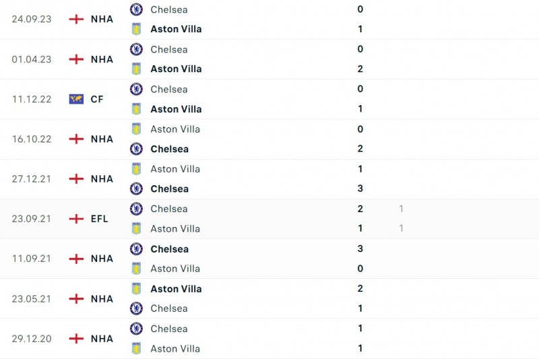Click Chelsea's score of 3 on 11.09.21
This screenshot has height=359, width=539.
tap(360, 249)
